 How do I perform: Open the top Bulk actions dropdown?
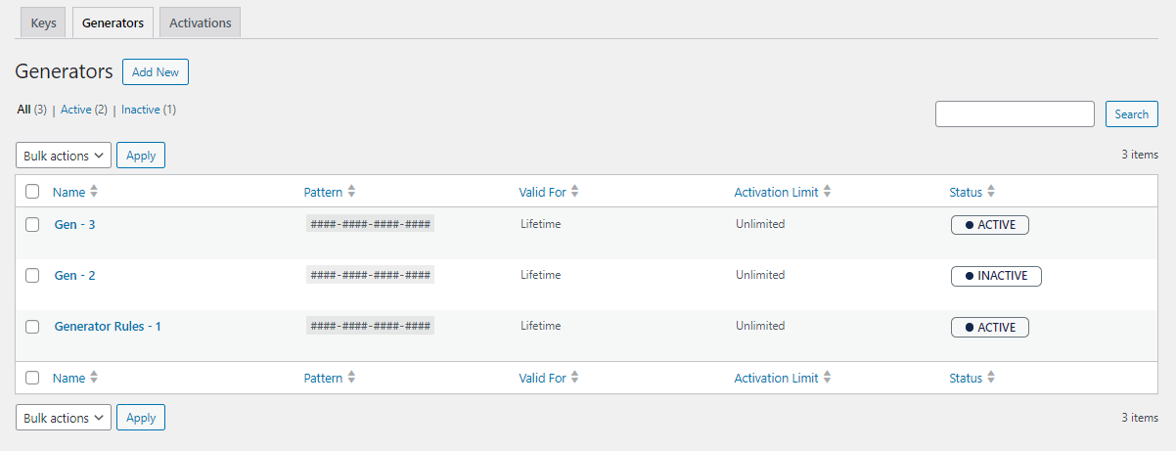[64, 156]
